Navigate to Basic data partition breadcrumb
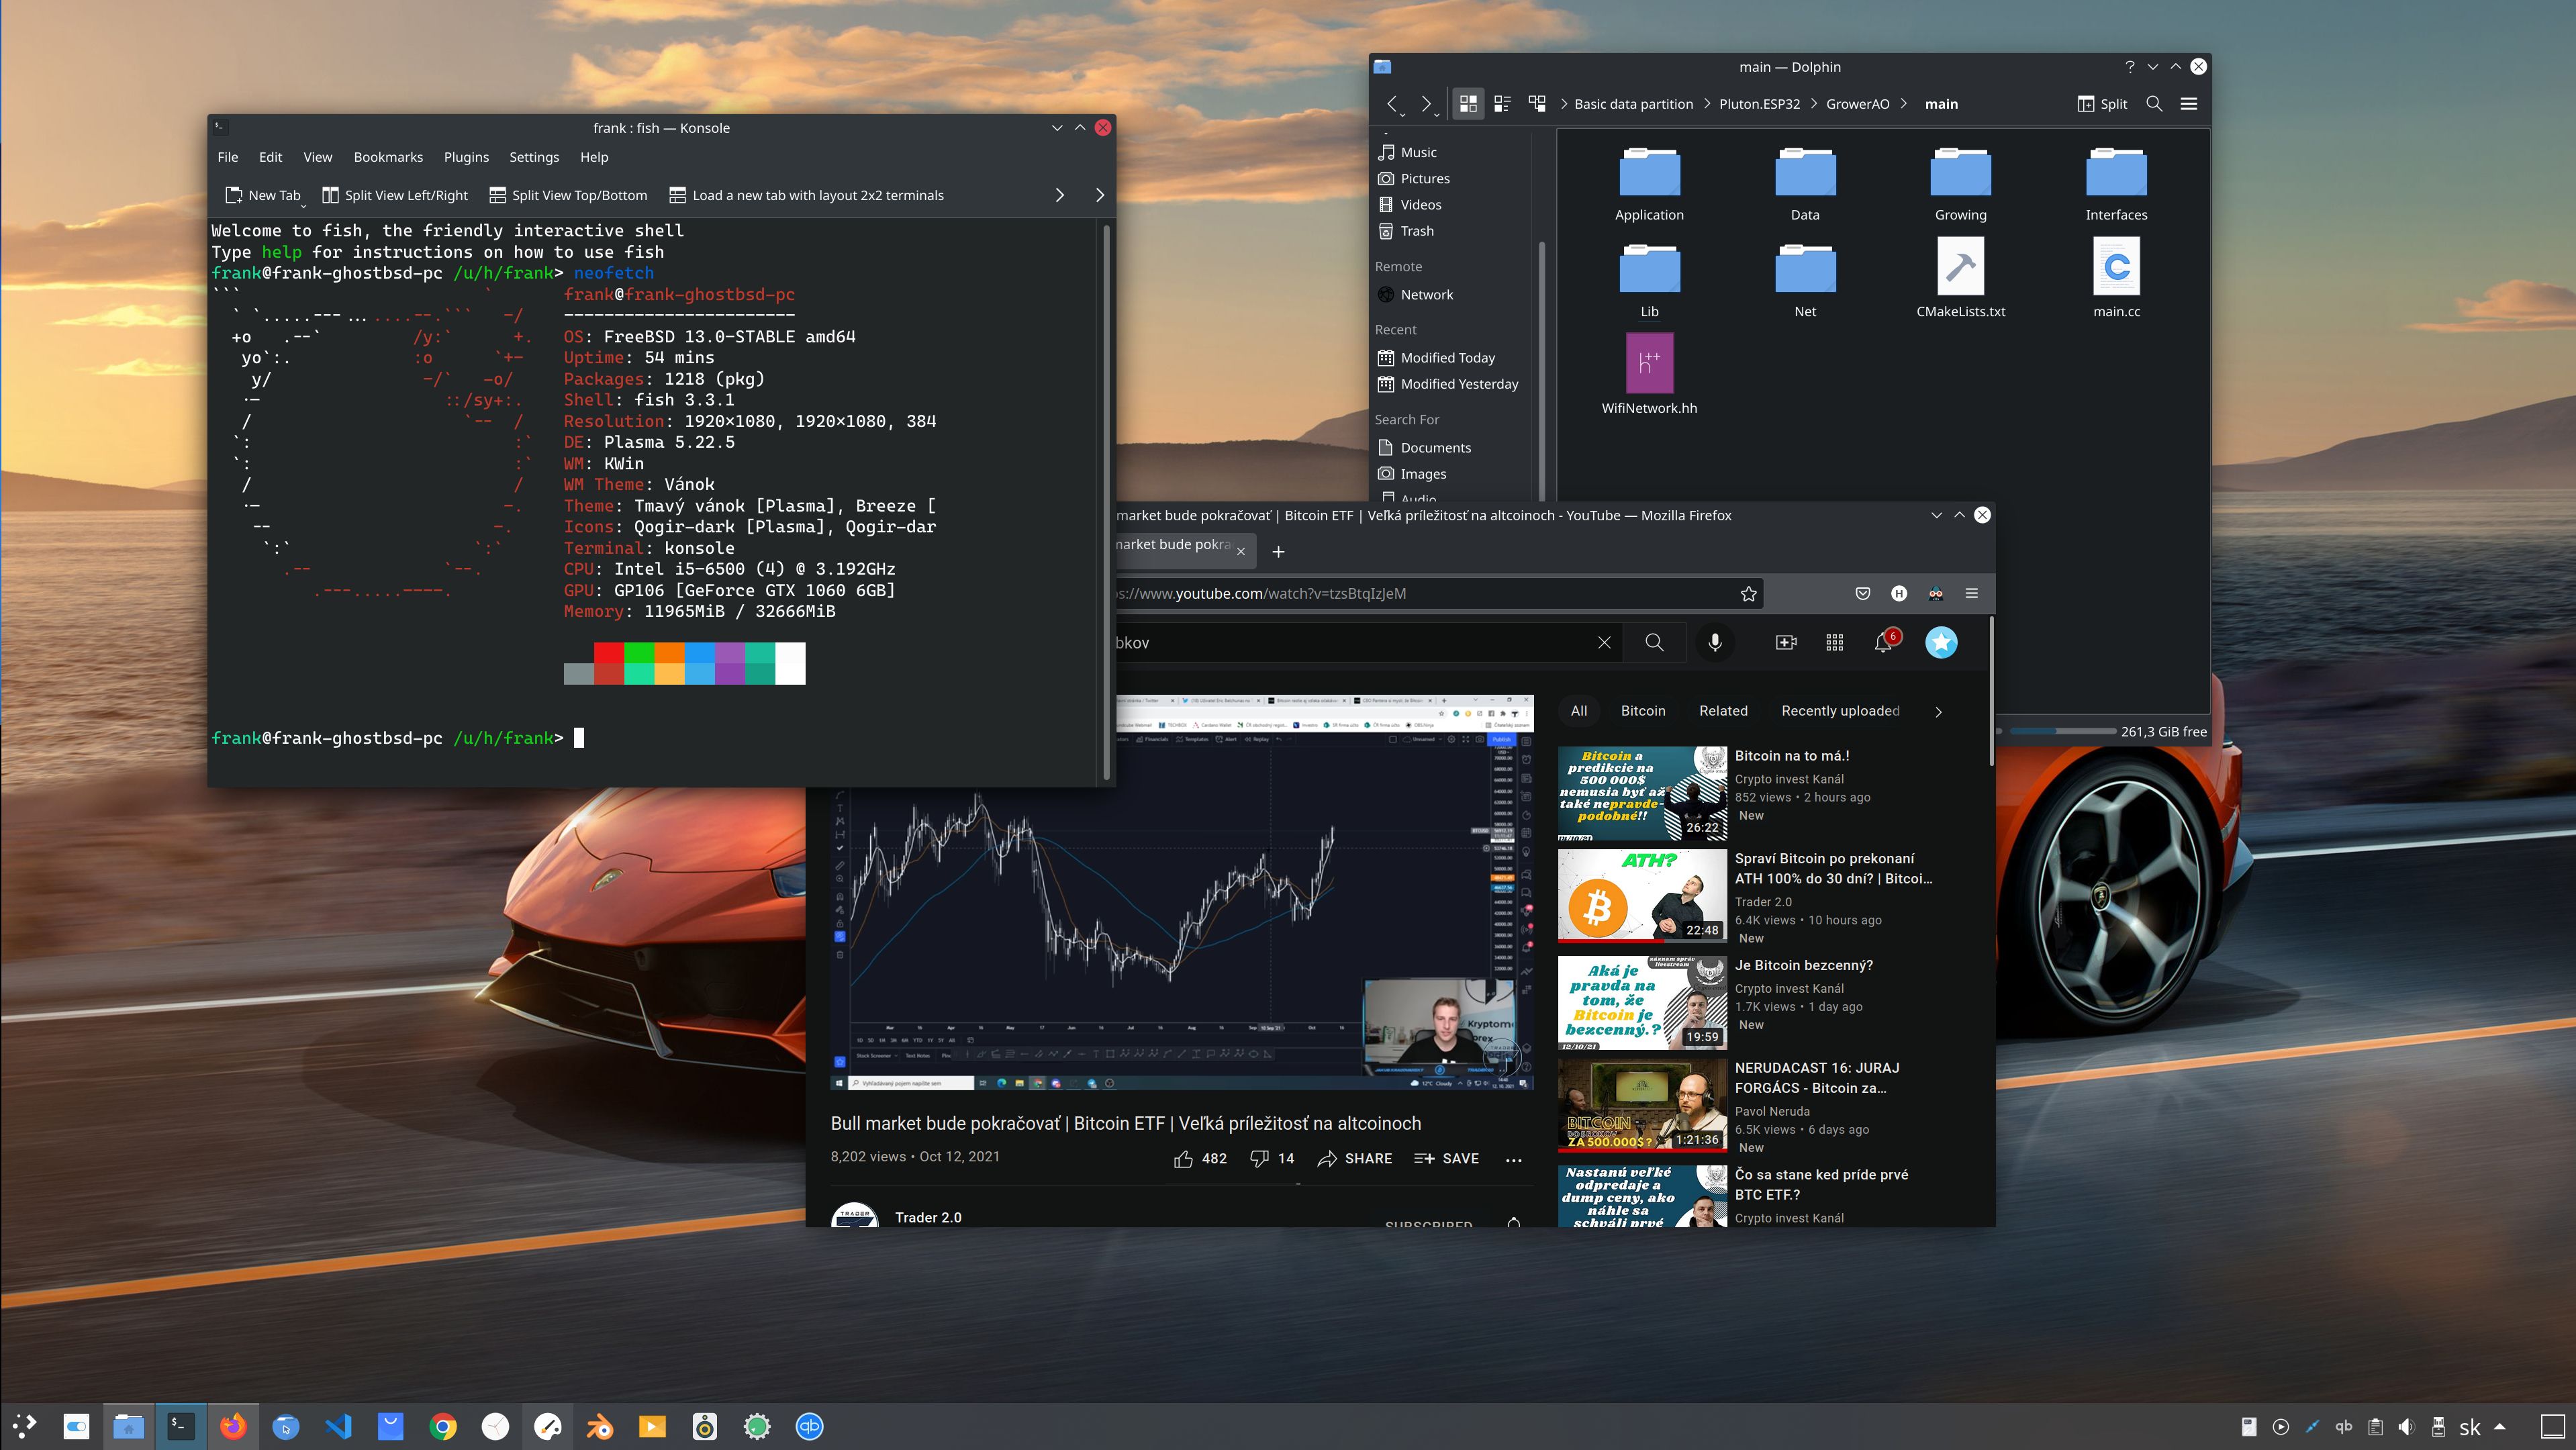This screenshot has height=1450, width=2576. (1633, 104)
